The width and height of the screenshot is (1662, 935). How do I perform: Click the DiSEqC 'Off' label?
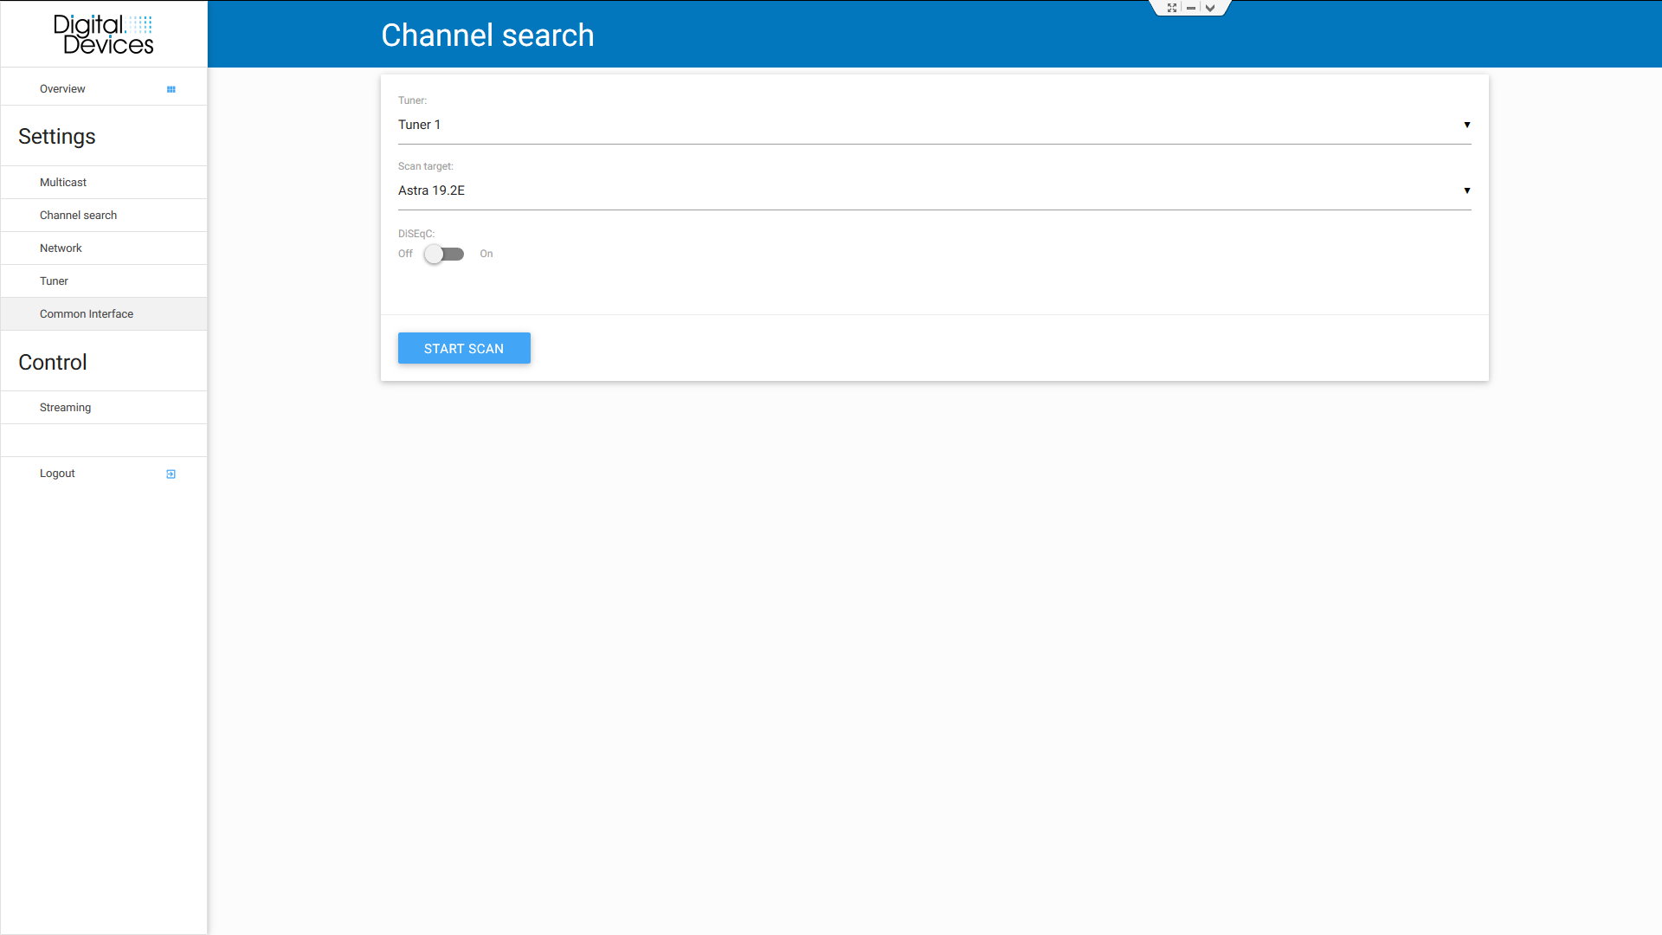coord(405,254)
